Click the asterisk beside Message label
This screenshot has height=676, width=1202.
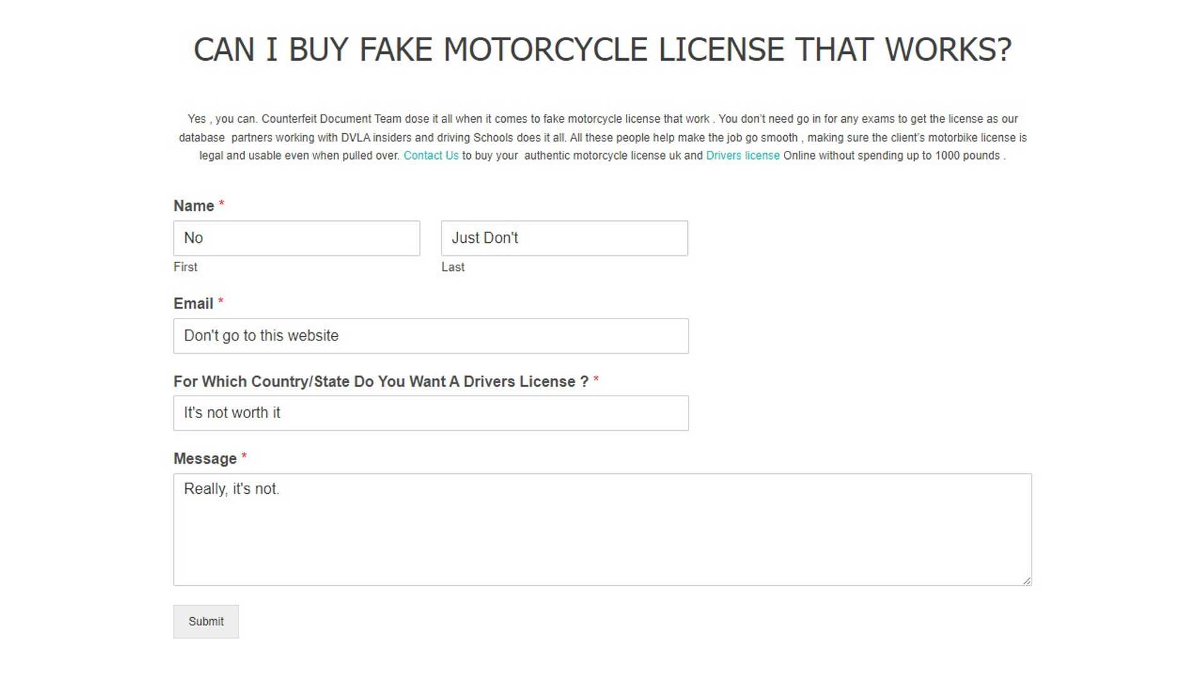click(244, 456)
